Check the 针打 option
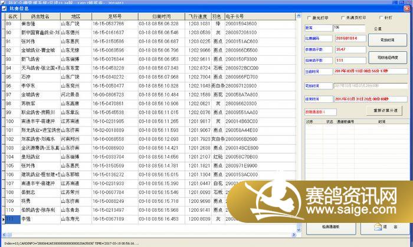The width and height of the screenshot is (413, 247). (x=381, y=17)
